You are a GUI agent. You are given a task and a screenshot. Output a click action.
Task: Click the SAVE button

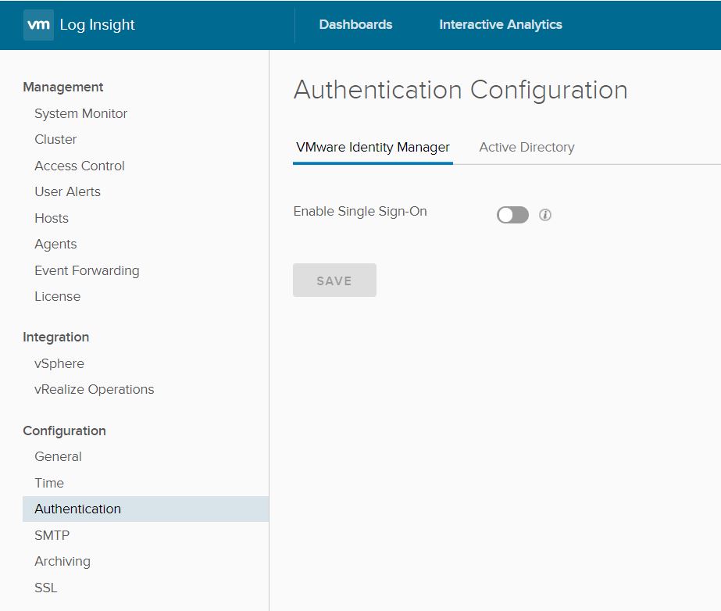click(334, 280)
